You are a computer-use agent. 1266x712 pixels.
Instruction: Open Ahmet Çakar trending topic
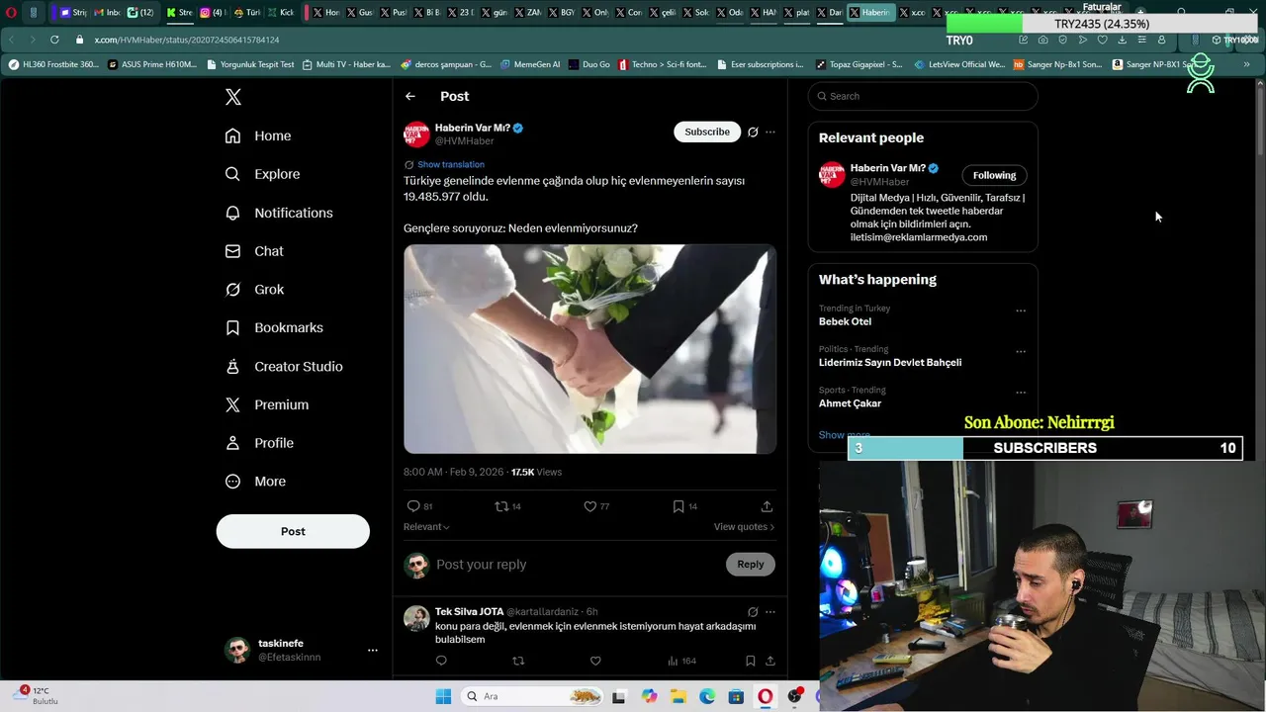[850, 403]
